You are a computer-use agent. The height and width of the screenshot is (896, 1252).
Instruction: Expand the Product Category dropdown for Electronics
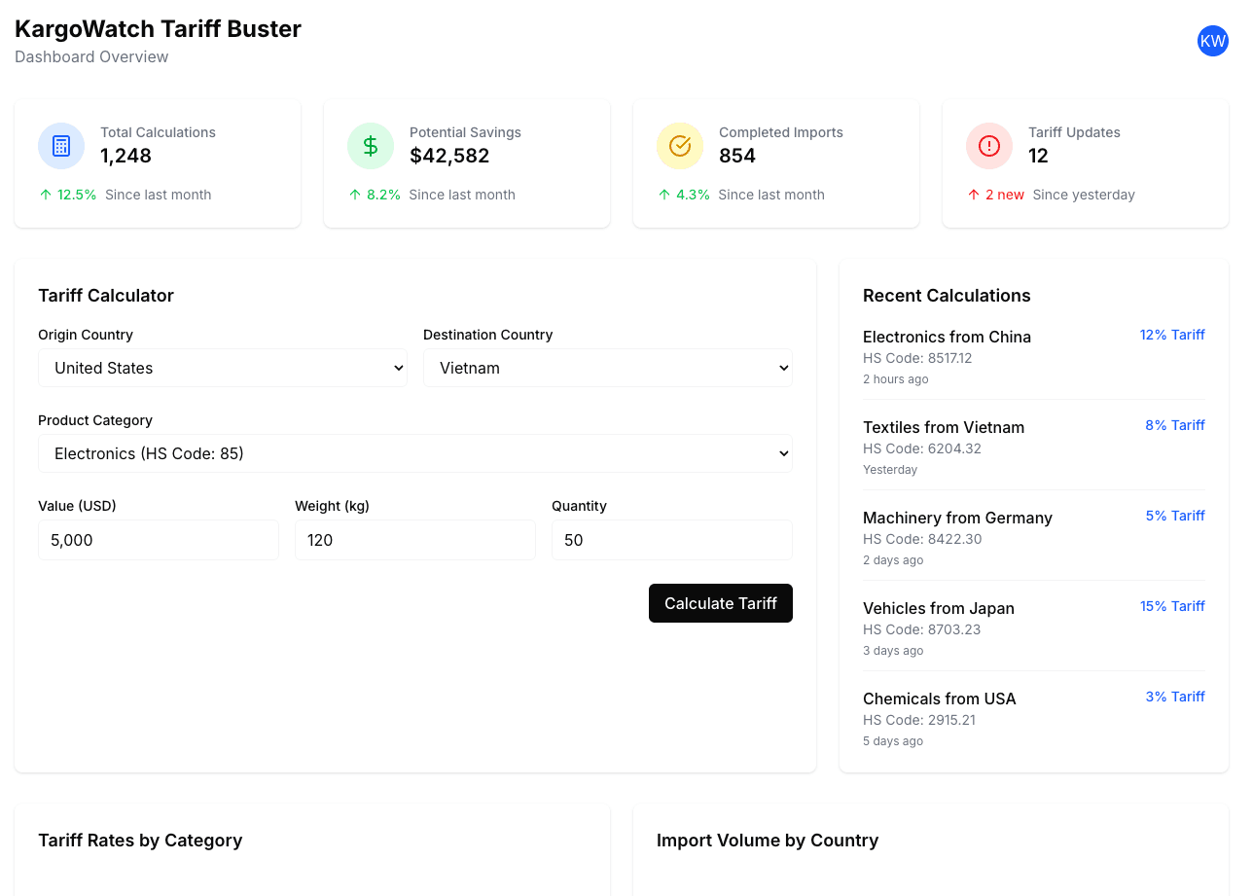pyautogui.click(x=414, y=453)
